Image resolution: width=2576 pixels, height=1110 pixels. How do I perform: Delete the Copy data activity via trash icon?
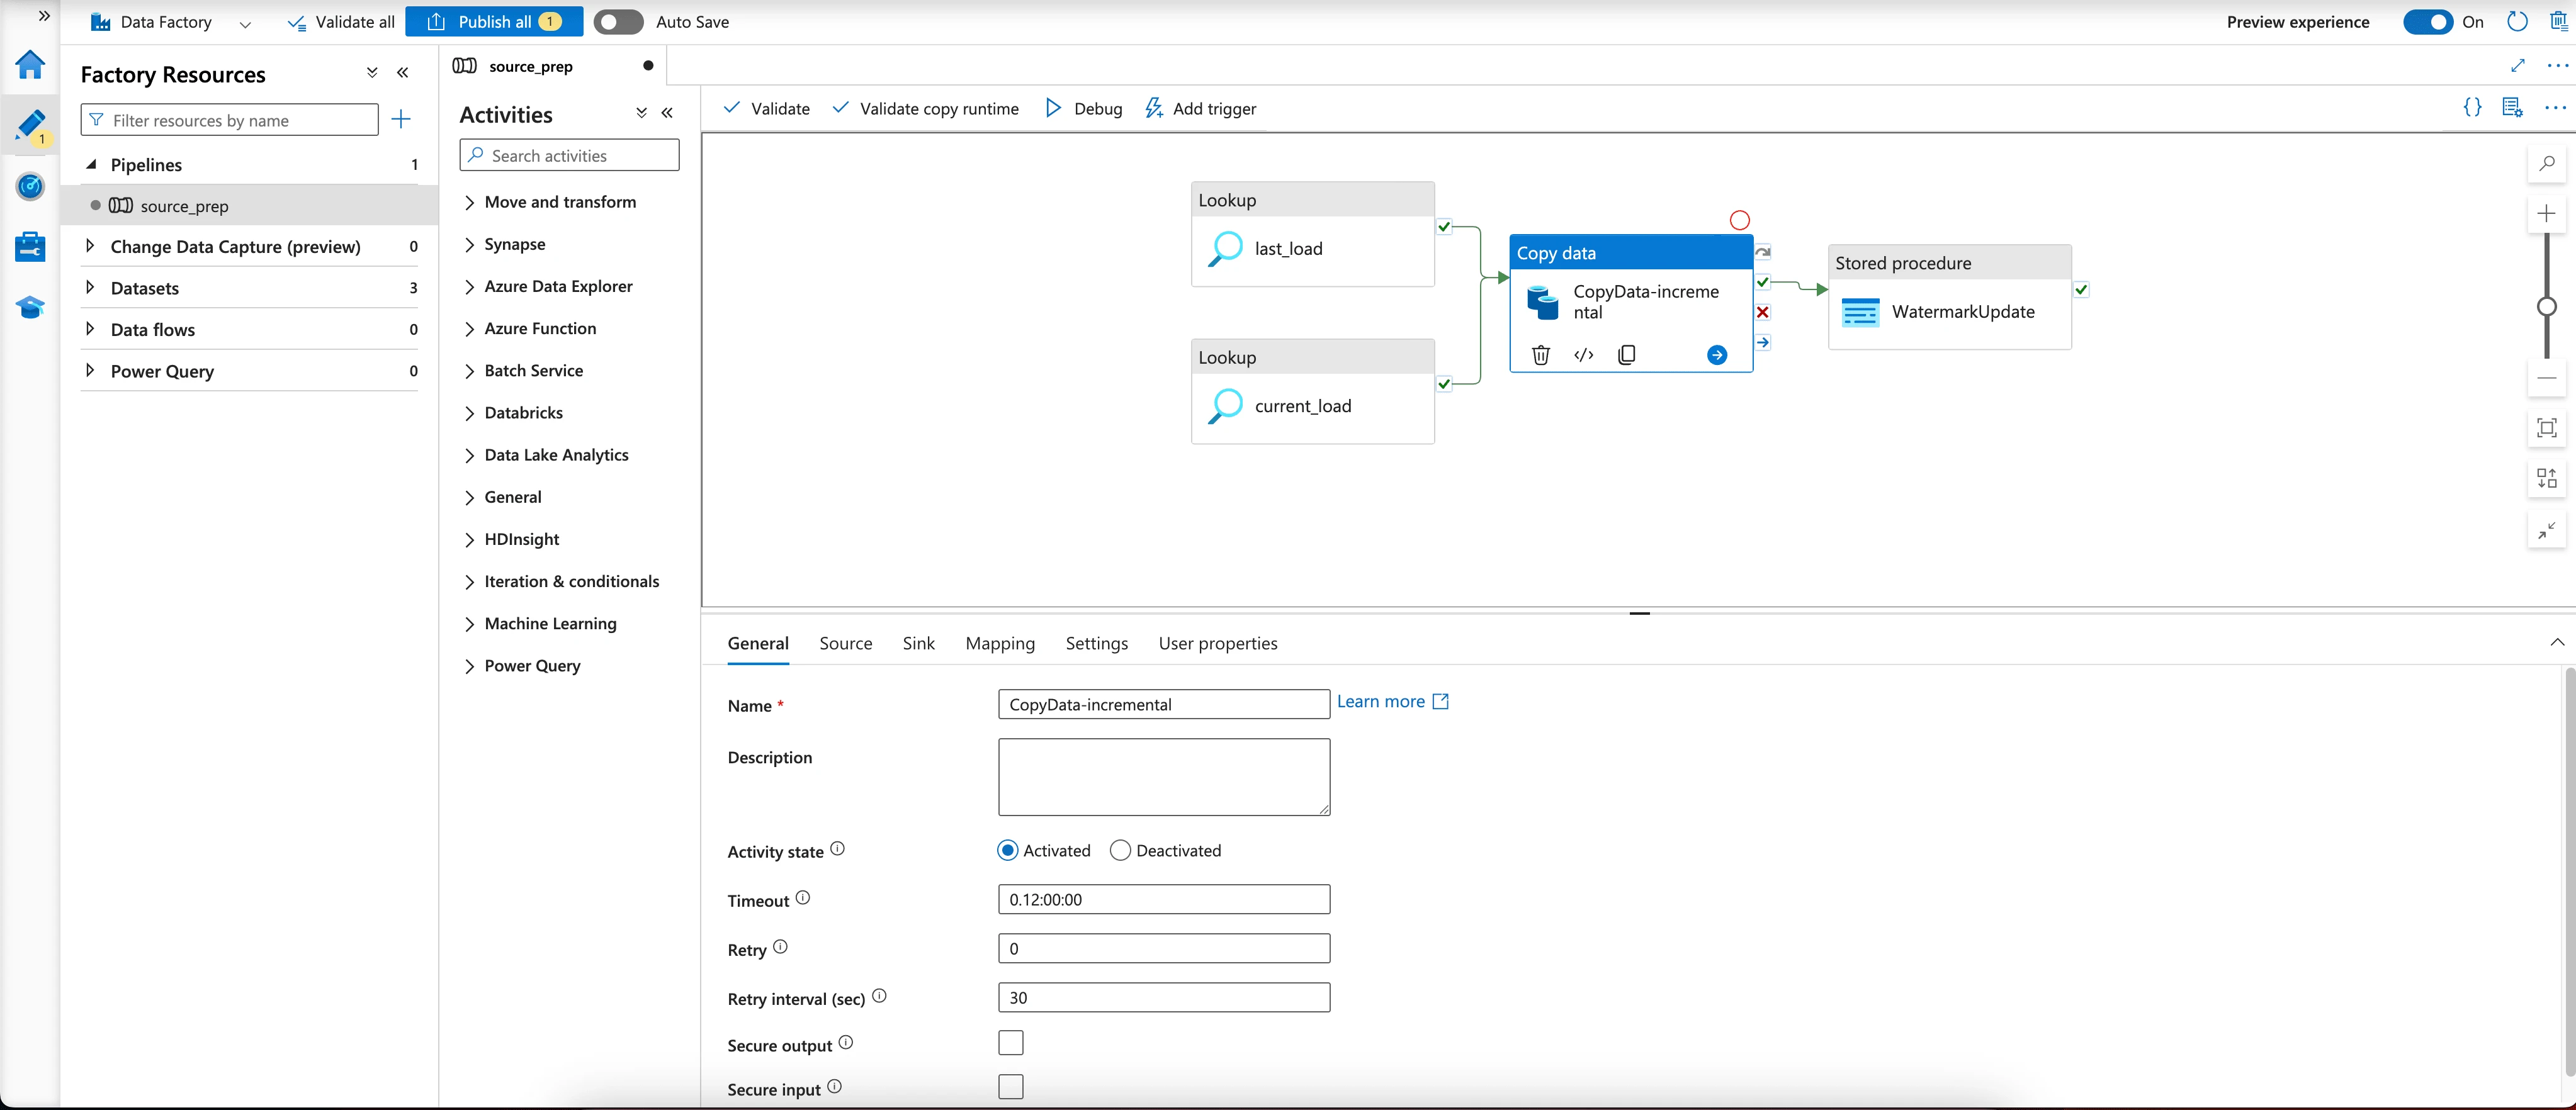tap(1540, 355)
